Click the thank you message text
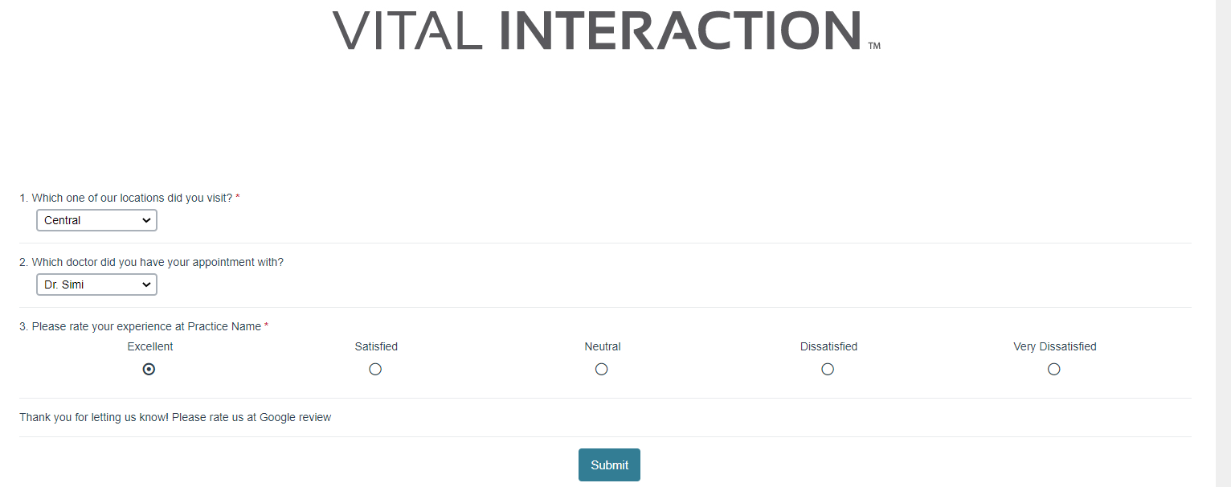This screenshot has width=1231, height=487. pos(175,417)
